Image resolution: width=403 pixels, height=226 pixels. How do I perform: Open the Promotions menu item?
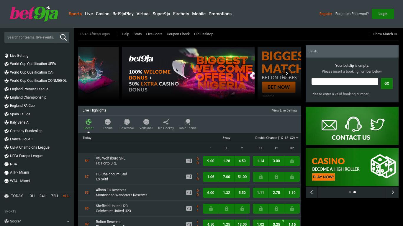click(220, 14)
